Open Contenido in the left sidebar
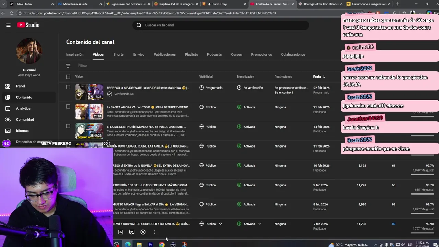This screenshot has width=439, height=247. (x=28, y=97)
